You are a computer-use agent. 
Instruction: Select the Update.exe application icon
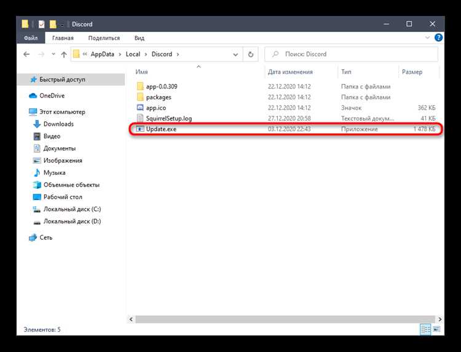[x=140, y=129]
